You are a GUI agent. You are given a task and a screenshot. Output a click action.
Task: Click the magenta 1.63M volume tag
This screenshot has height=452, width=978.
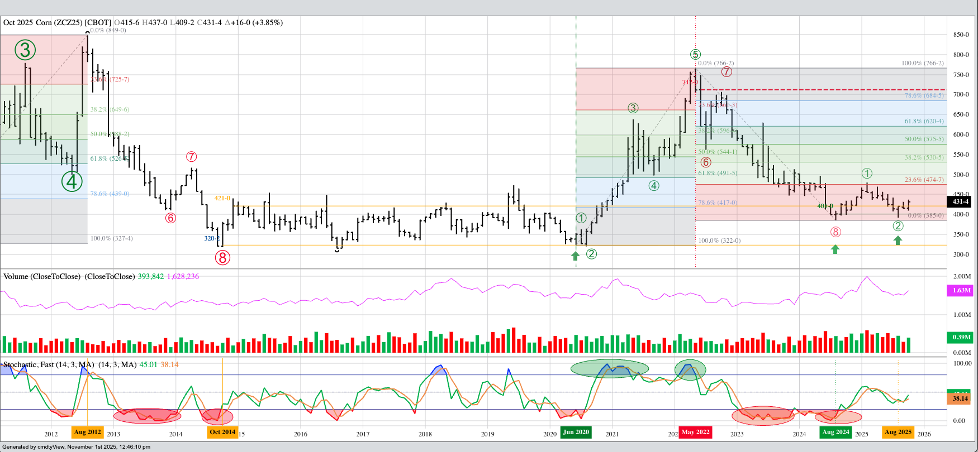pos(961,290)
